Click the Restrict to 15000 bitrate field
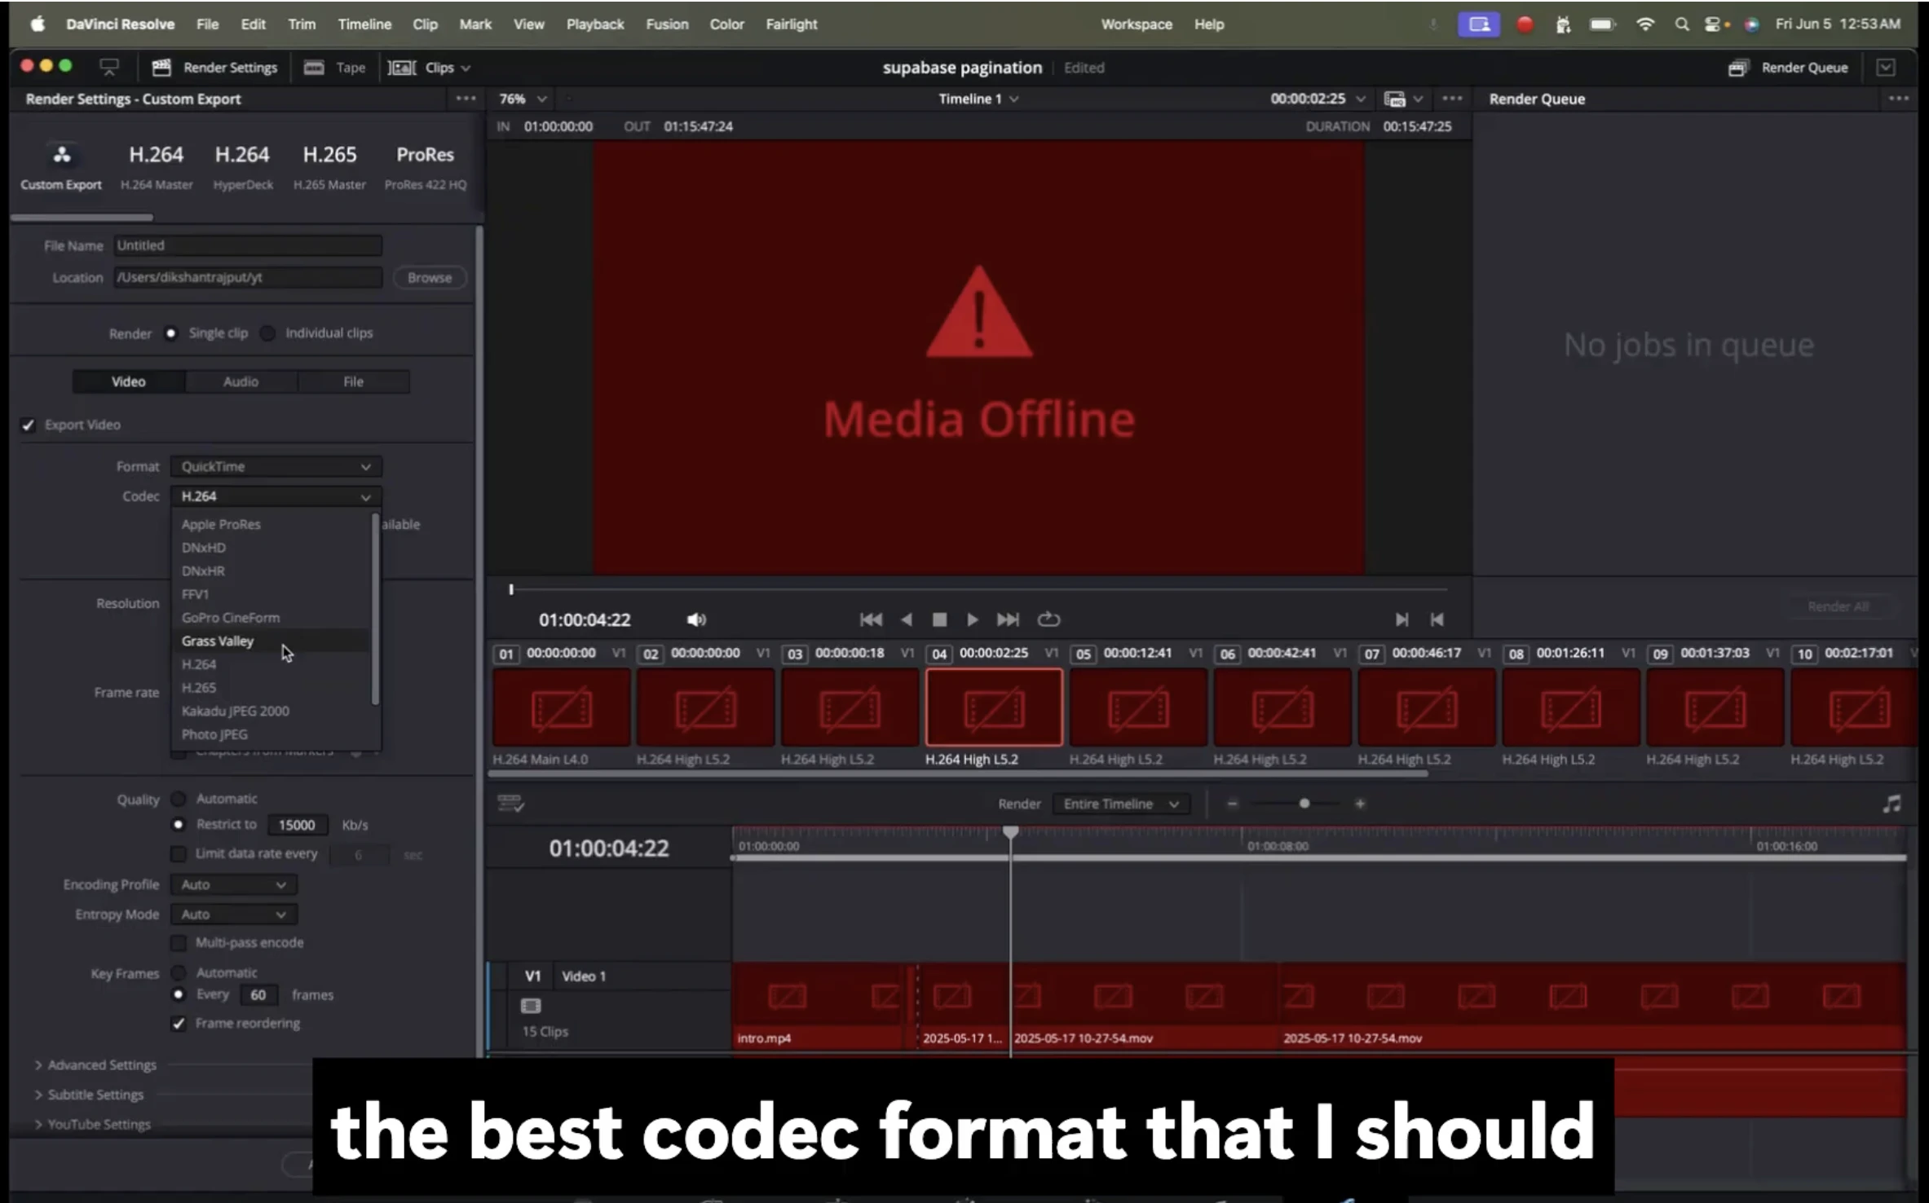1929x1203 pixels. click(297, 826)
